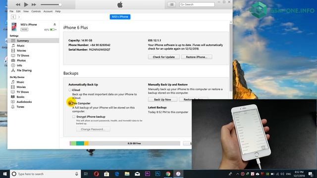The image size is (317, 178).
Task: Open the Action Center notification icon
Action: point(311,174)
